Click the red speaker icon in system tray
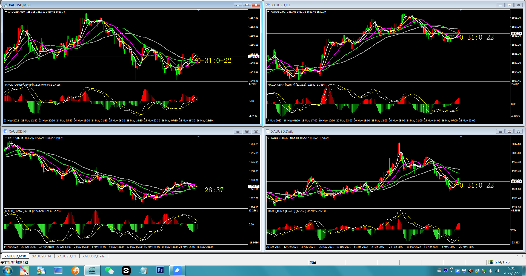 tap(470, 271)
